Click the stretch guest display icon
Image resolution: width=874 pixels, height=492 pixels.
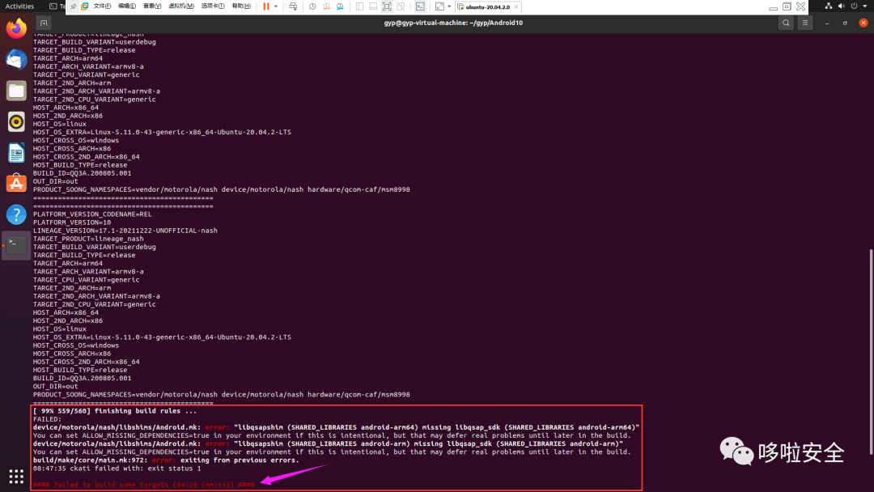click(439, 6)
